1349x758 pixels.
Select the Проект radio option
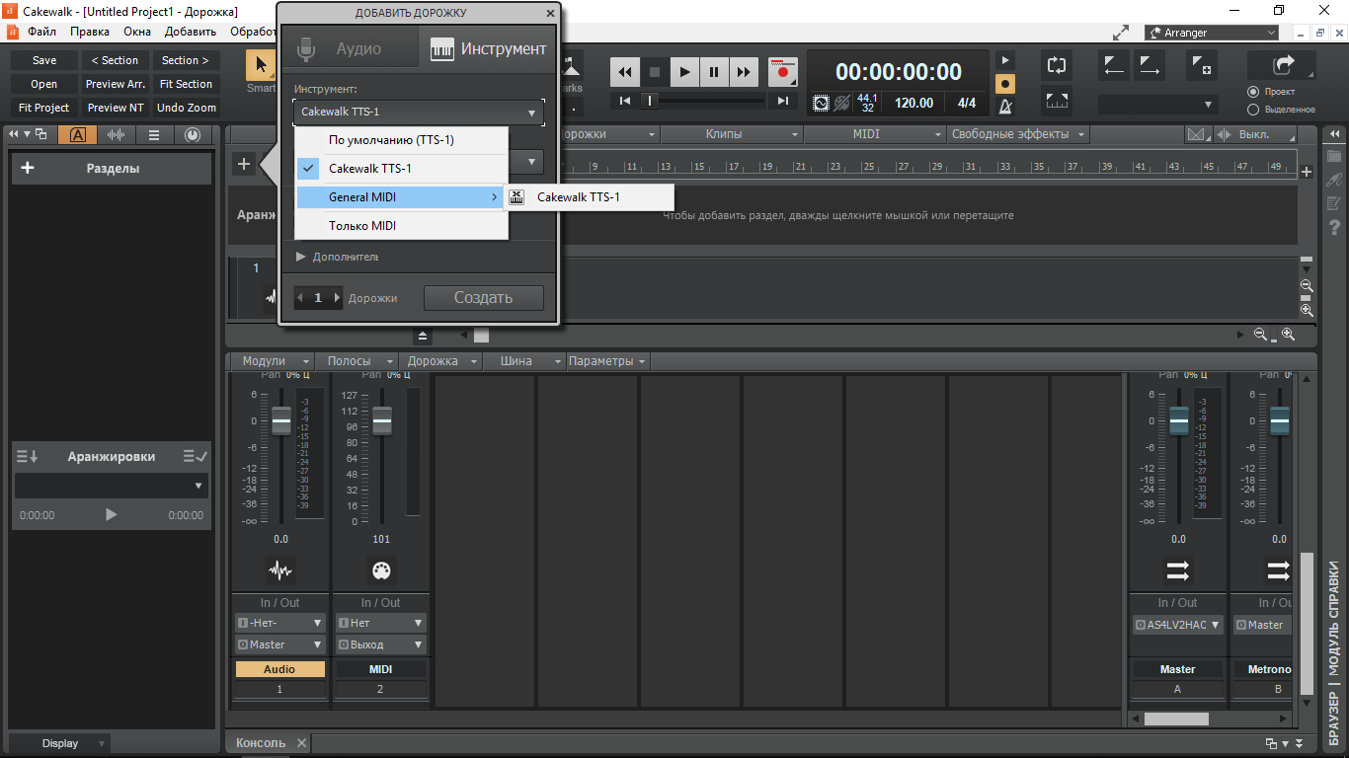(x=1253, y=92)
